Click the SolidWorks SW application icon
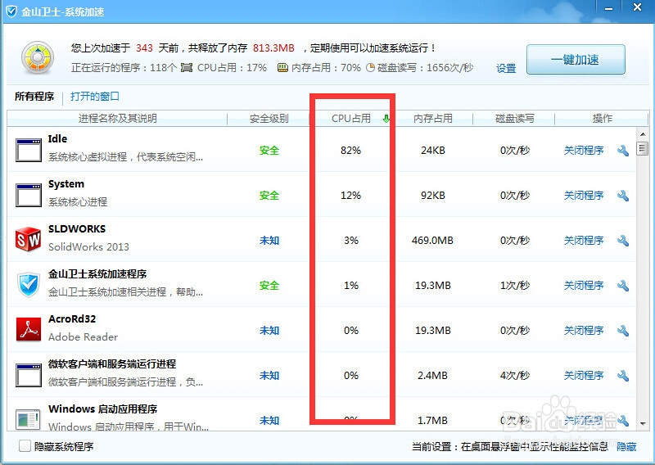The height and width of the screenshot is (465, 655). point(29,239)
